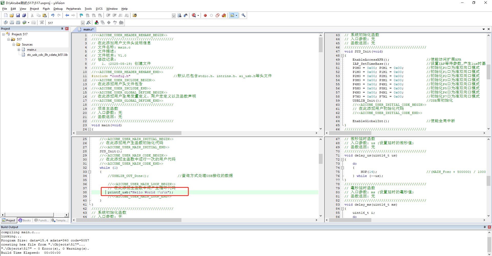
Task: Click the printf_usb Hello World line
Action: click(x=140, y=192)
